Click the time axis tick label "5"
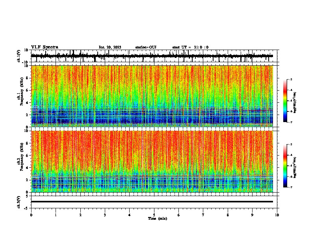312x241 pixels. (x=154, y=215)
